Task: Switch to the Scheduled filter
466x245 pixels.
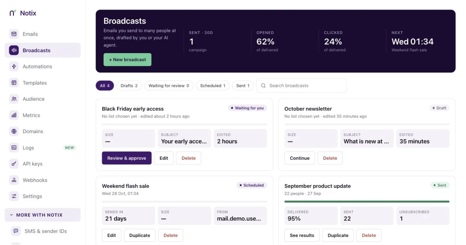Action: coord(213,86)
